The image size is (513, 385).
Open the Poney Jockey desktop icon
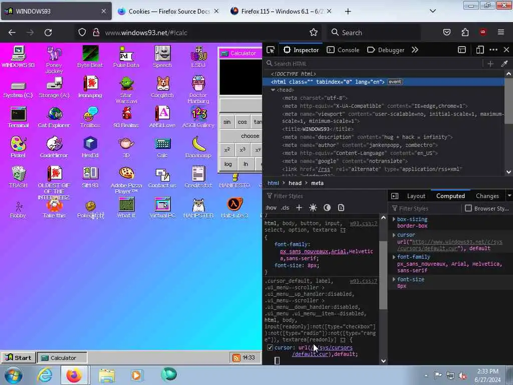(54, 60)
